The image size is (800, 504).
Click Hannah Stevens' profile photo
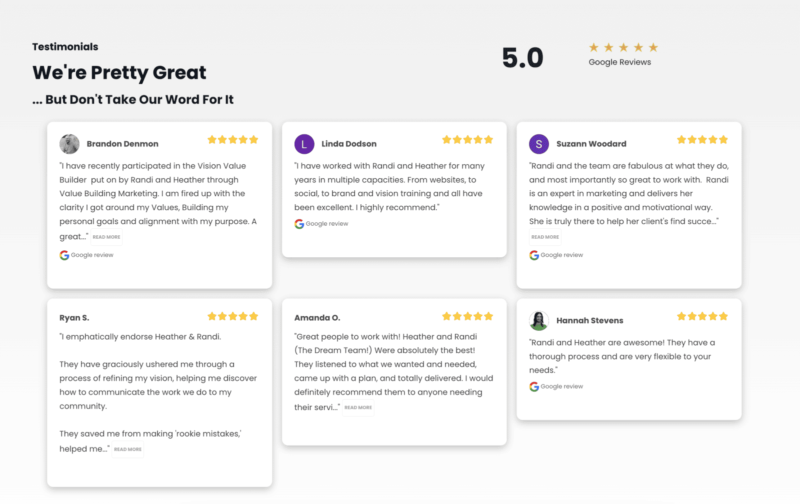[x=538, y=321]
